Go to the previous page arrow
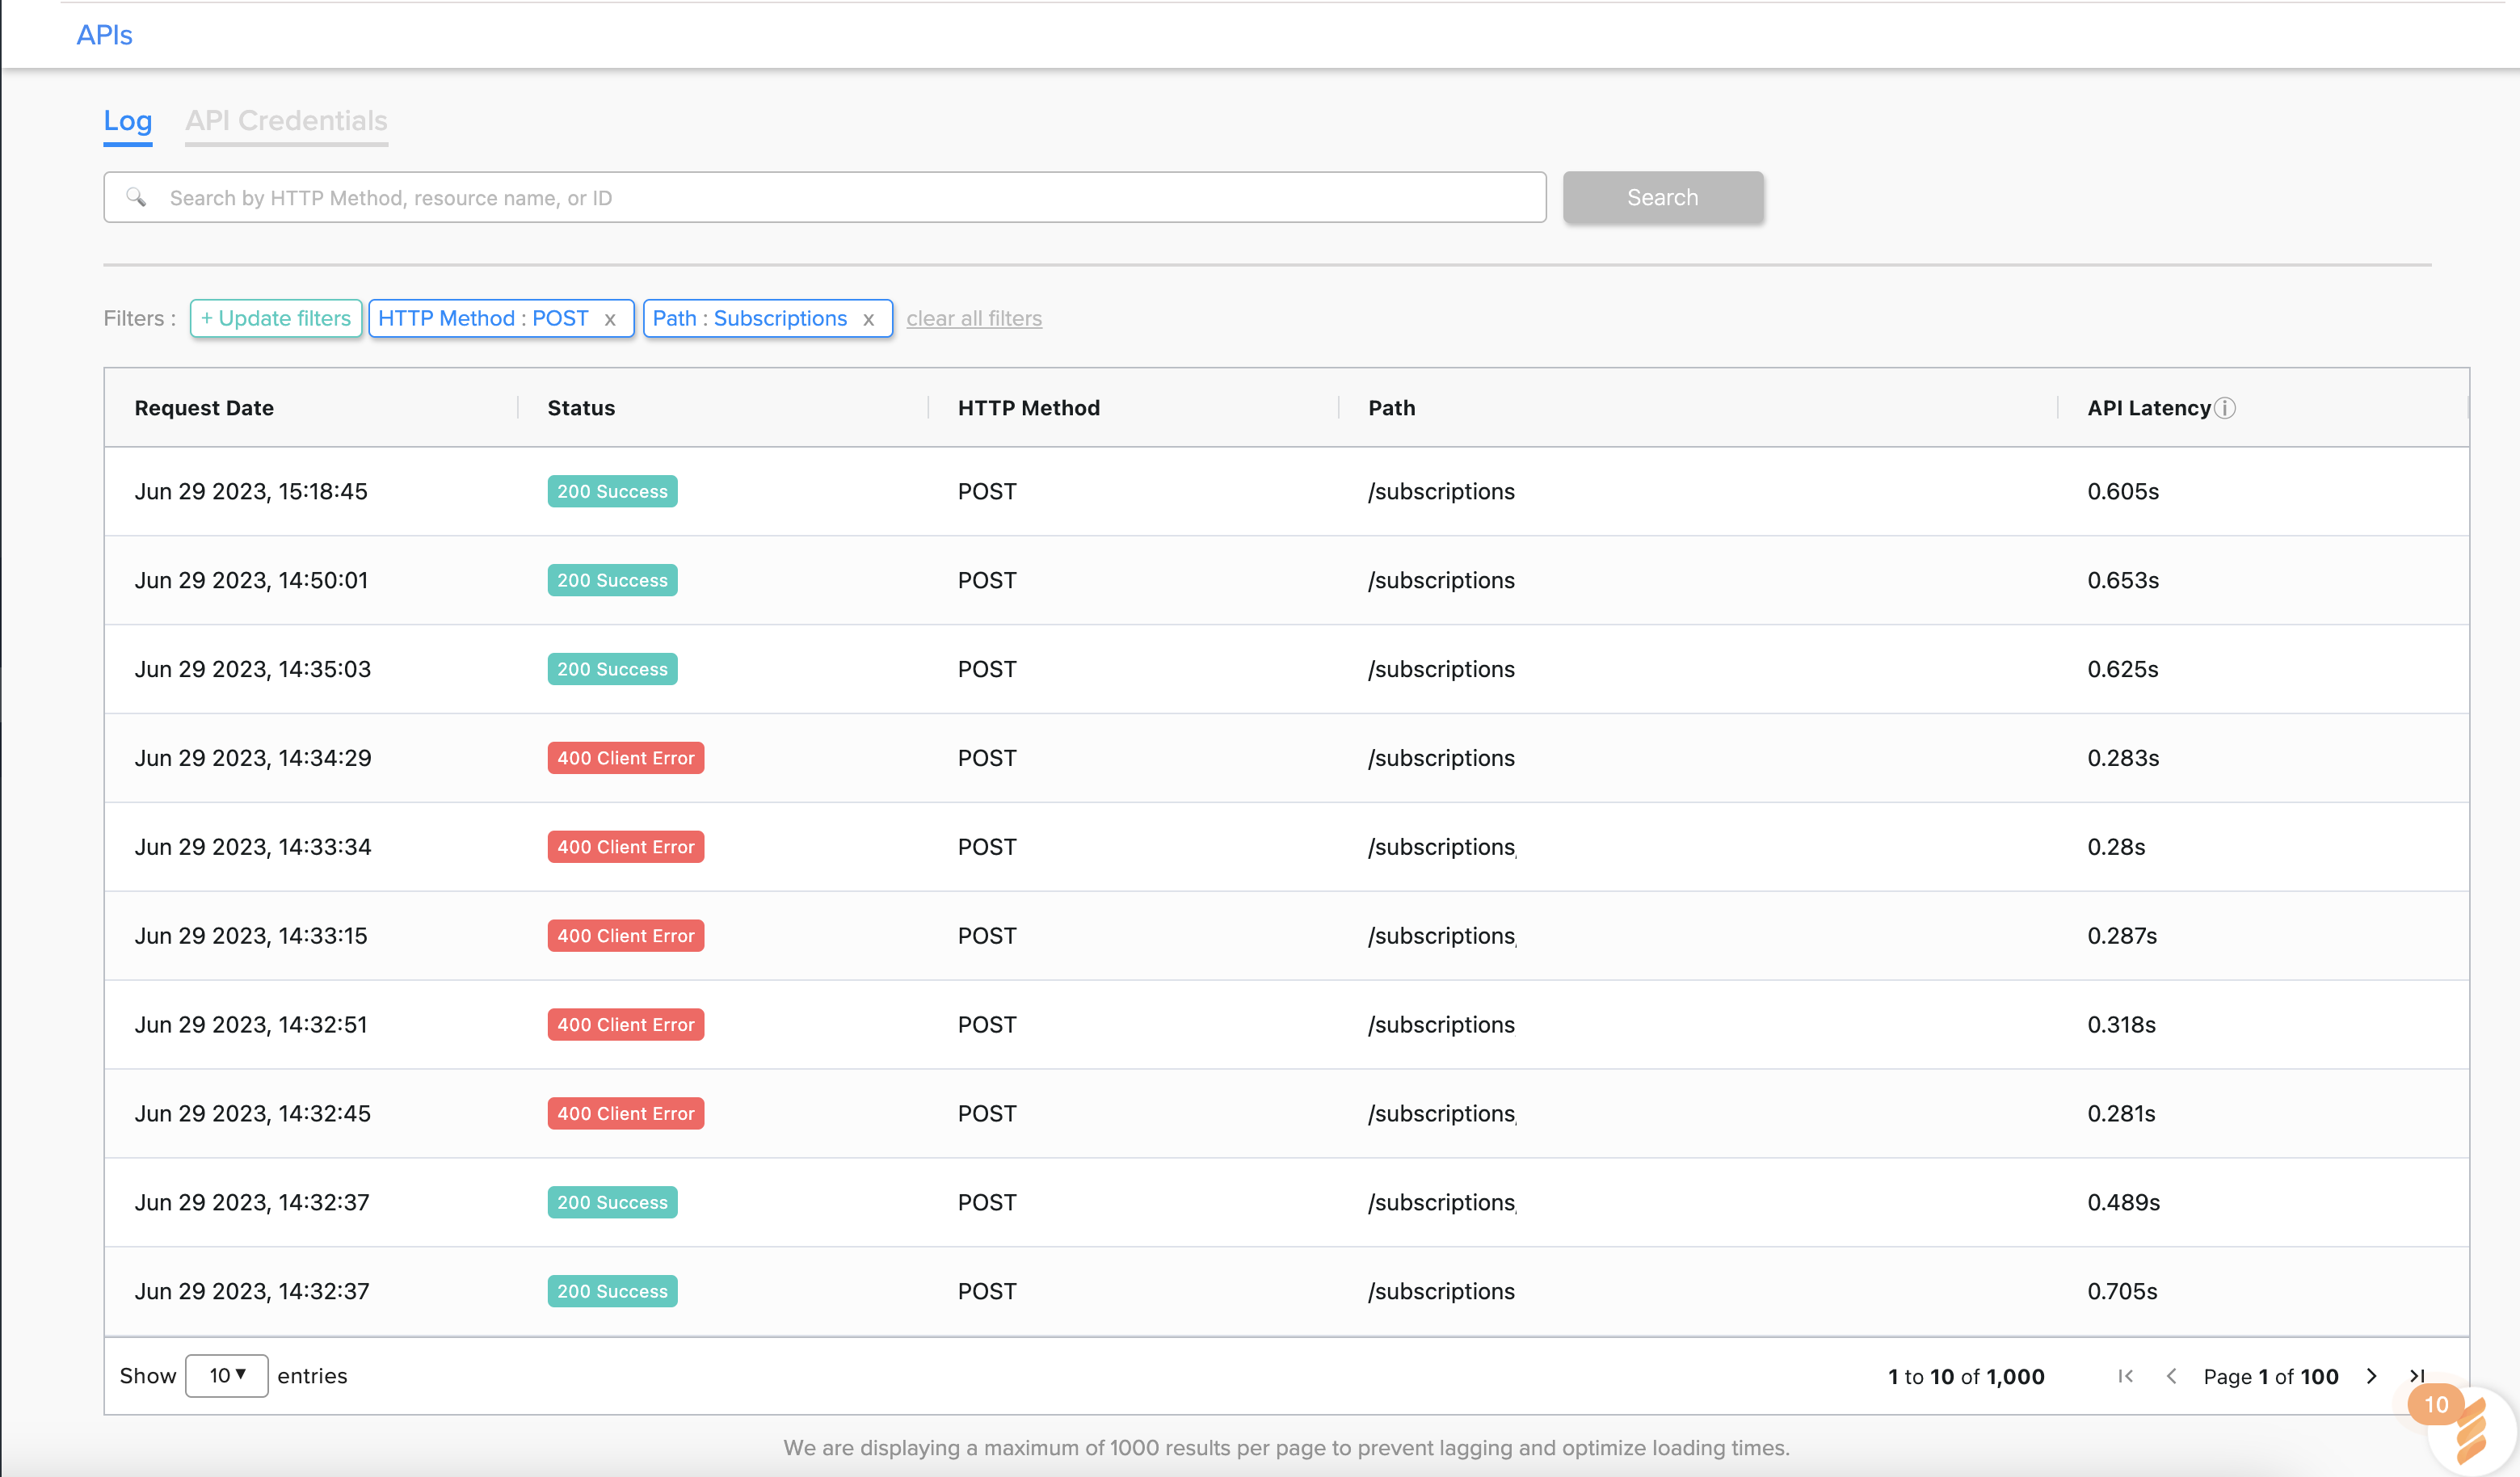2520x1477 pixels. [2171, 1376]
